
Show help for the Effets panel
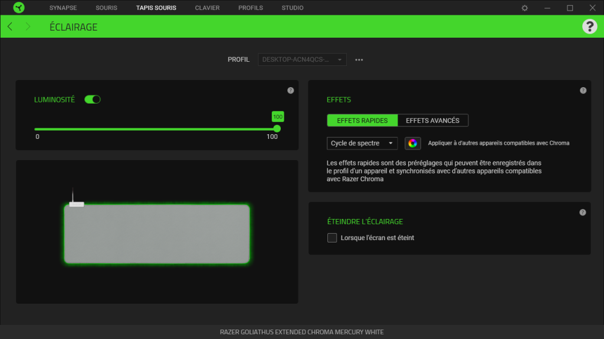pyautogui.click(x=583, y=90)
